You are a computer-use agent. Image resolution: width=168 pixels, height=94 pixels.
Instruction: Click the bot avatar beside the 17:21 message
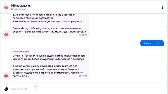pyautogui.click(x=6, y=34)
